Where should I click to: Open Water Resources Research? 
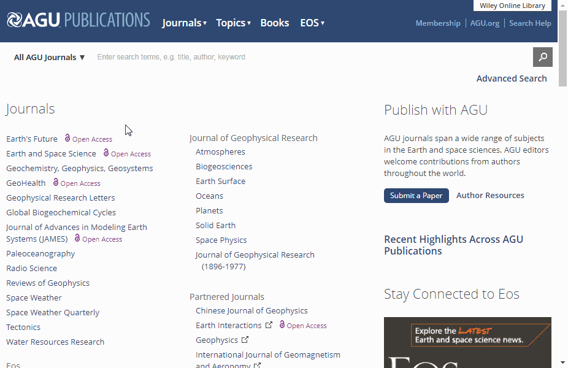55,342
